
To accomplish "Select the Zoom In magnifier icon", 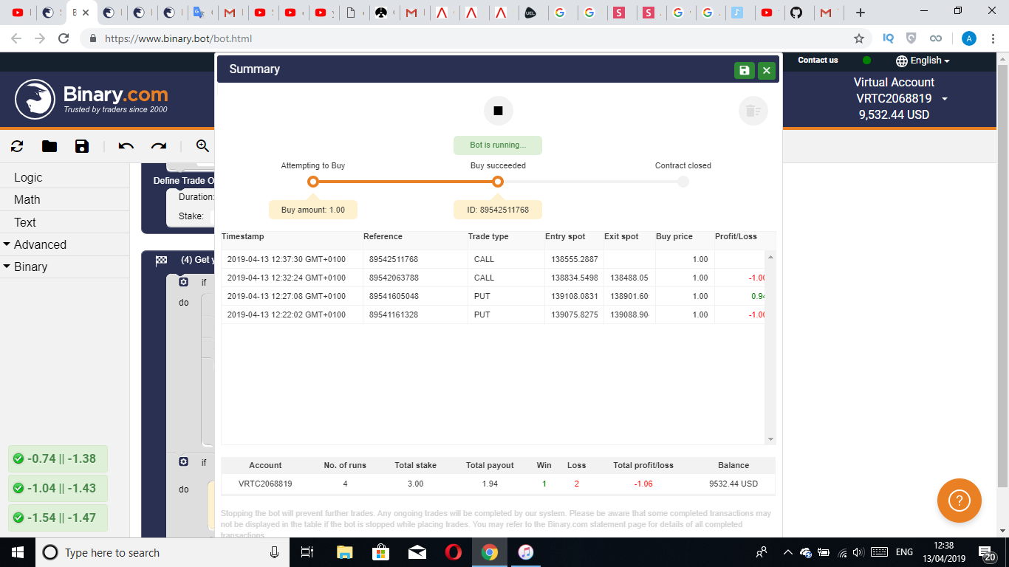I will pos(202,146).
